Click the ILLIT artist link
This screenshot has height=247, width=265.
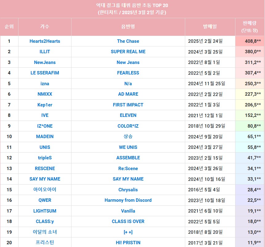point(45,52)
